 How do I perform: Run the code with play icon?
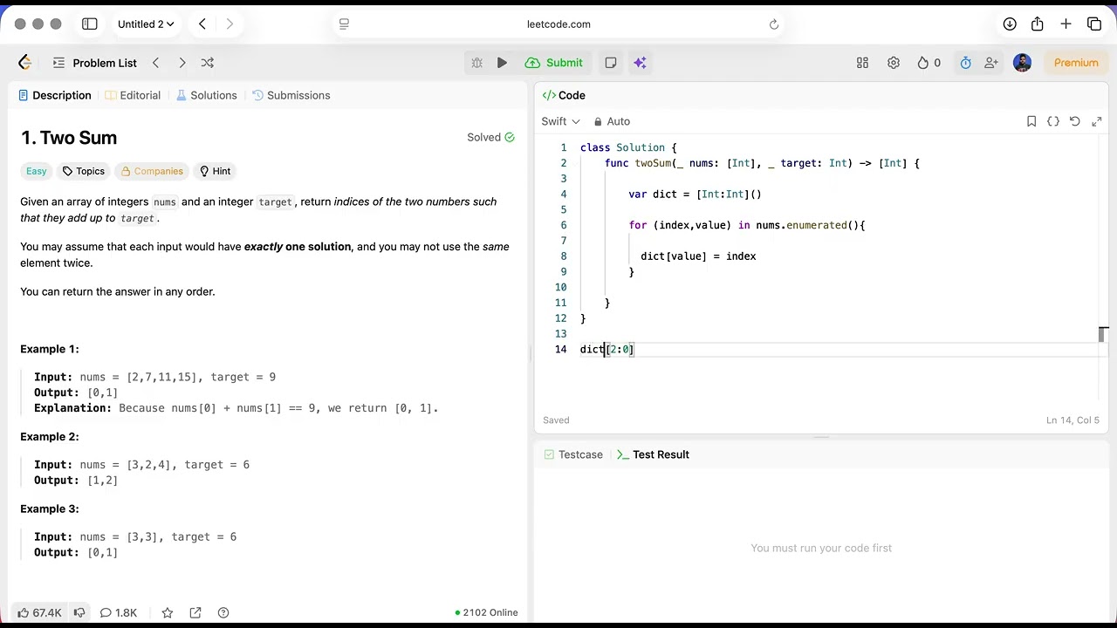(x=502, y=63)
